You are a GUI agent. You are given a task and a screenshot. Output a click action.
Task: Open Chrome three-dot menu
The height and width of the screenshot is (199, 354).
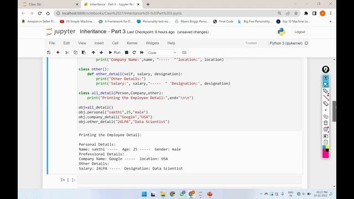tap(331, 13)
